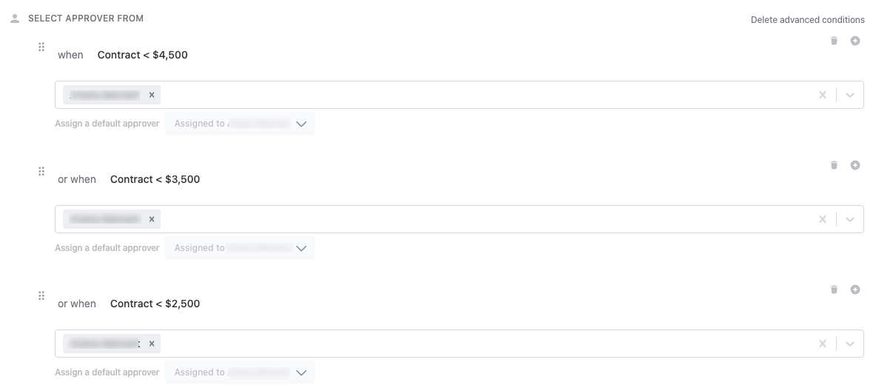Open default approver dropdown under $3,500 condition
Viewport: 893px width, 388px height.
(240, 248)
